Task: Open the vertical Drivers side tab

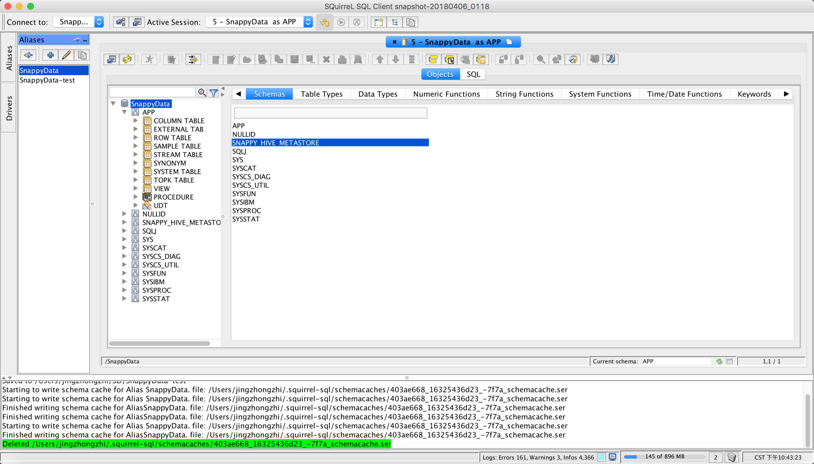Action: tap(9, 108)
